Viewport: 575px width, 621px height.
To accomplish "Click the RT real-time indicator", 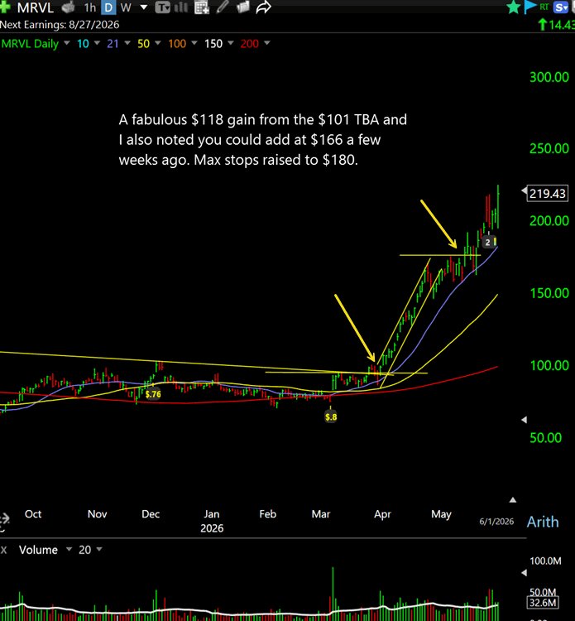I will (x=544, y=7).
